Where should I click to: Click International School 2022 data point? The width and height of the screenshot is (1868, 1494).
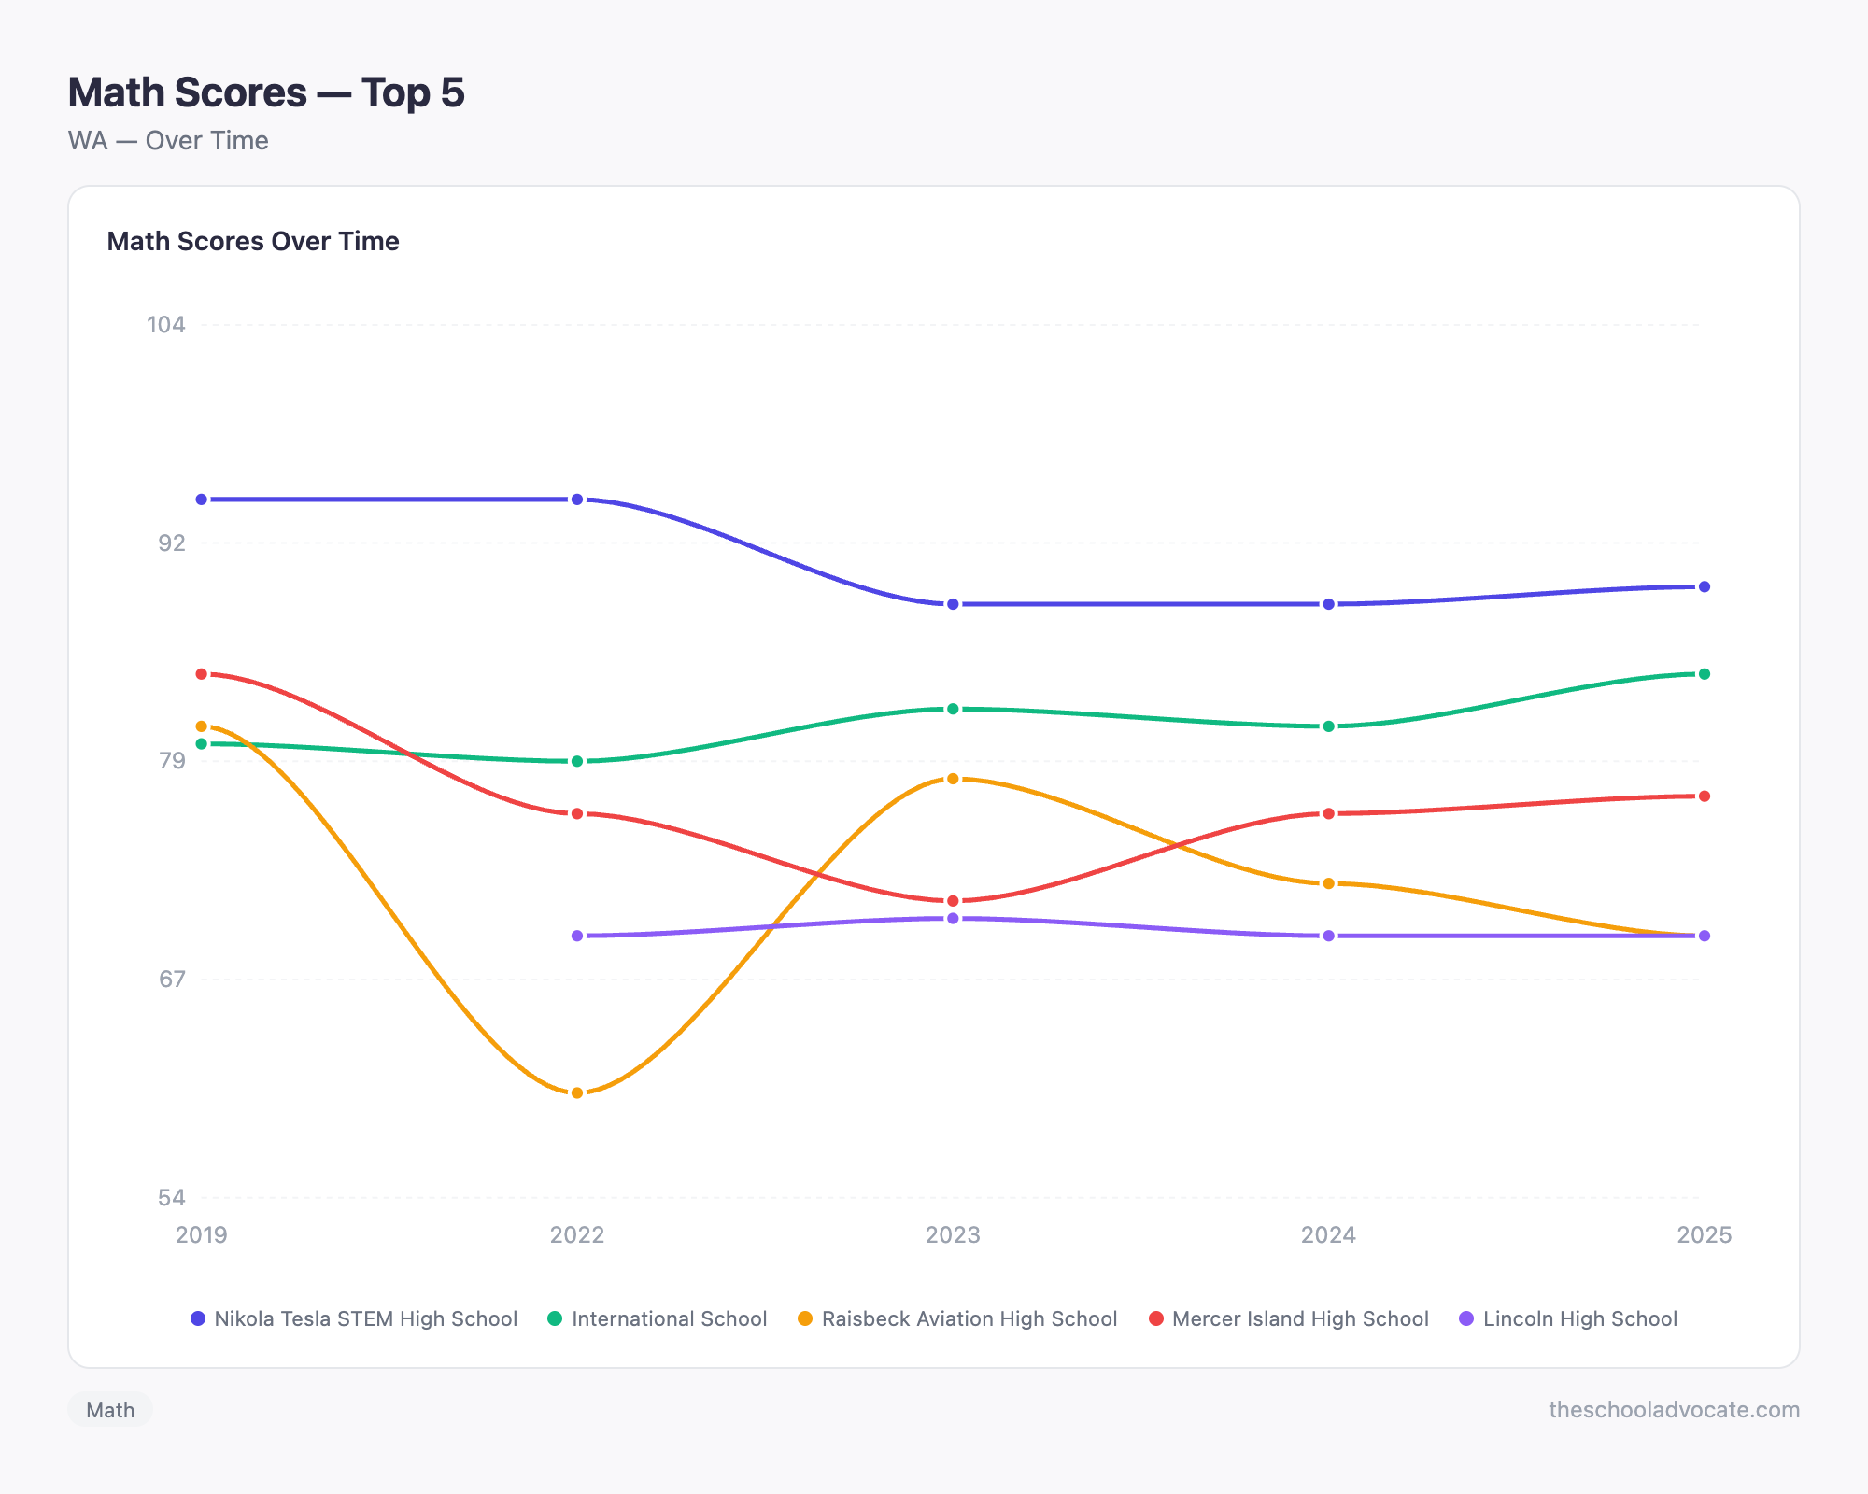pos(577,761)
